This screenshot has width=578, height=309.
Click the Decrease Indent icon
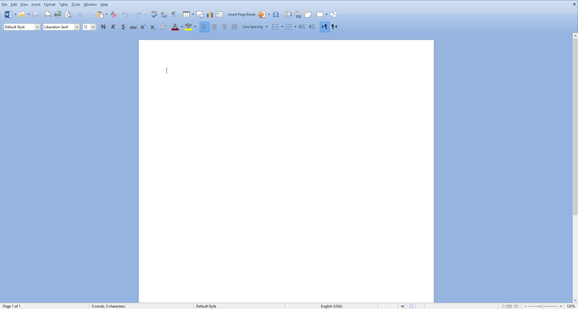point(312,27)
